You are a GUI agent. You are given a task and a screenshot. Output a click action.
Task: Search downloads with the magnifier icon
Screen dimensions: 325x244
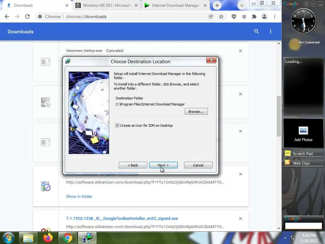click(x=256, y=31)
